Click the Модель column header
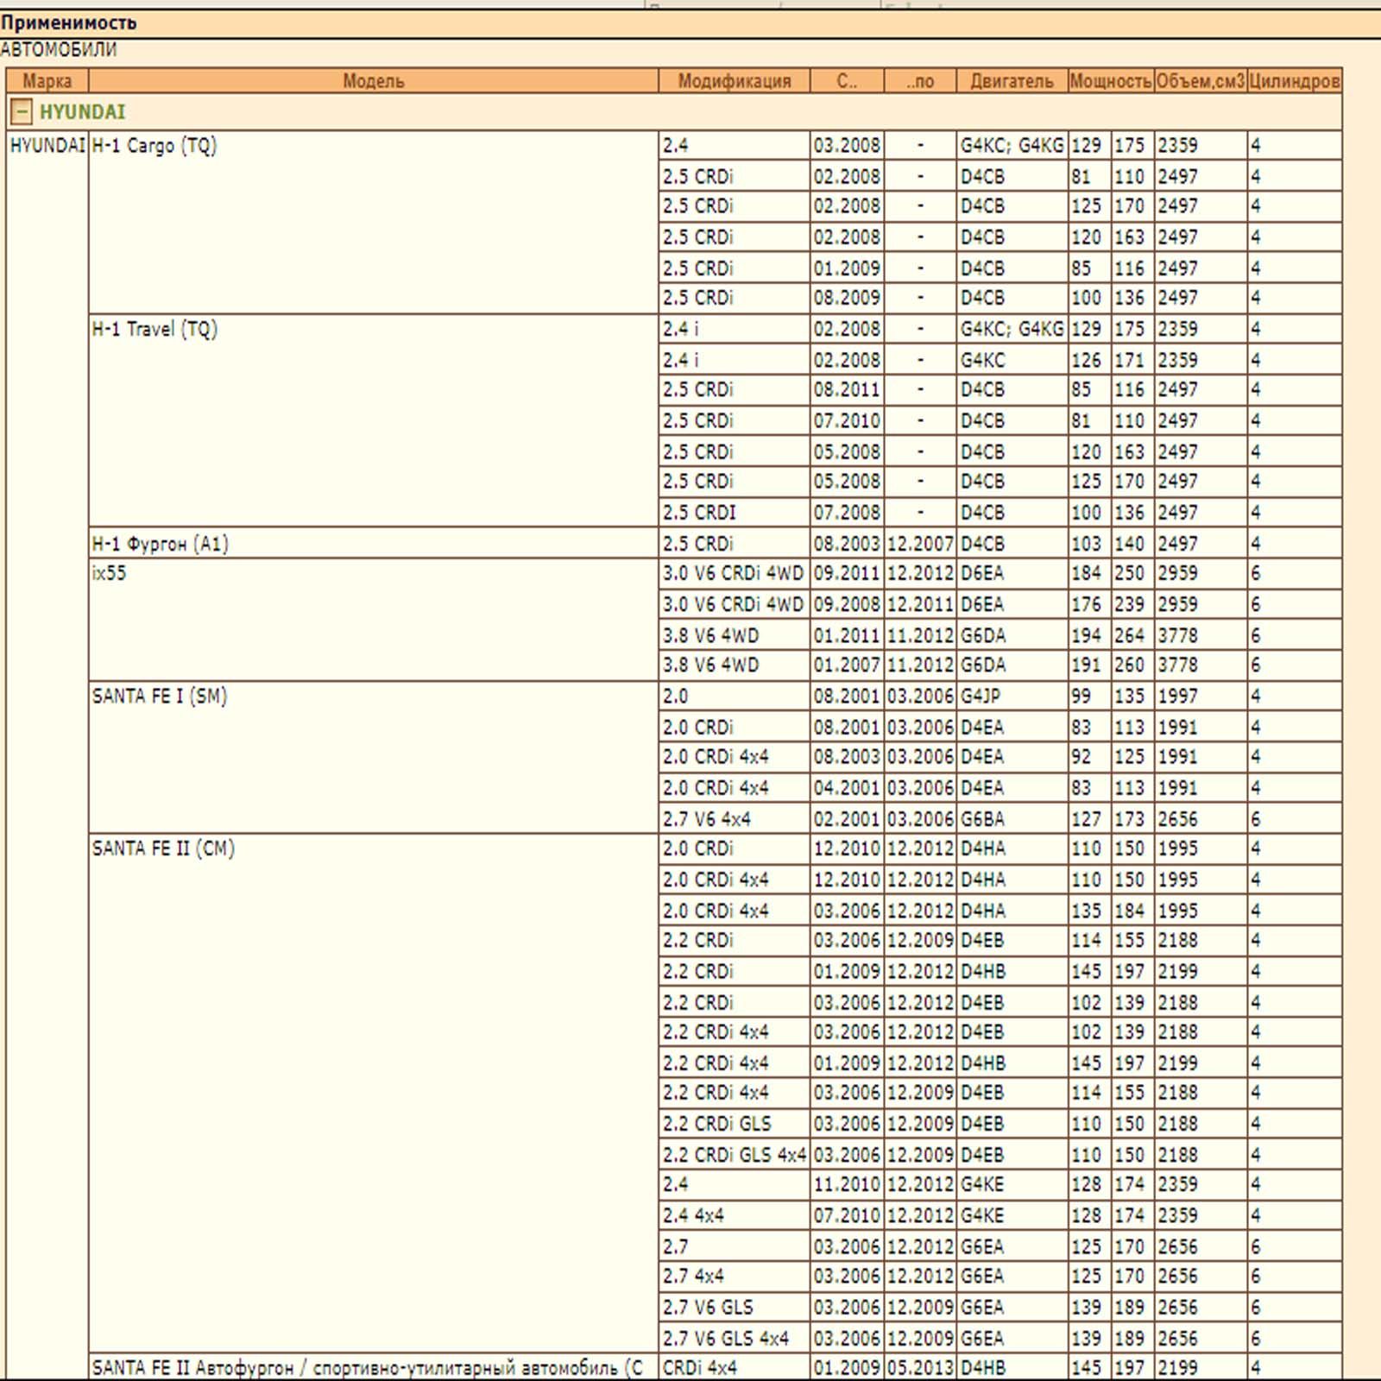This screenshot has width=1381, height=1381. coord(373,81)
